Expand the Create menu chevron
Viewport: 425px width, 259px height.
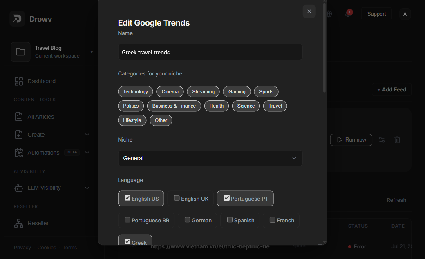(x=87, y=135)
